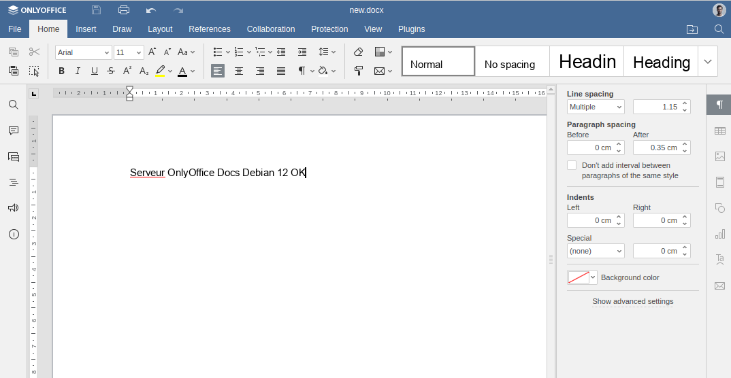Click the Justified alignment icon
Image resolution: width=731 pixels, height=378 pixels.
(x=281, y=71)
